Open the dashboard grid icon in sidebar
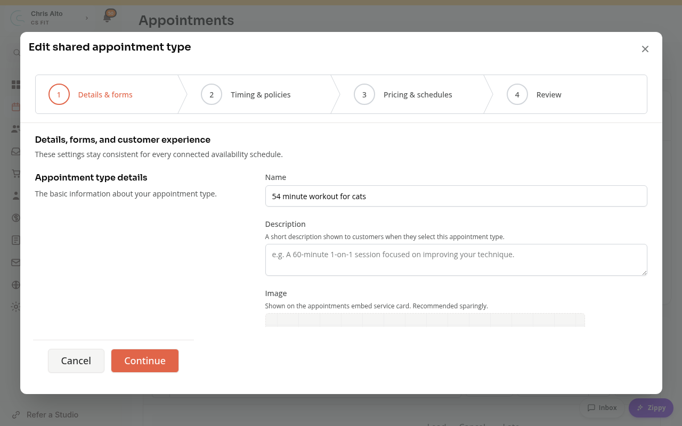 click(x=16, y=85)
